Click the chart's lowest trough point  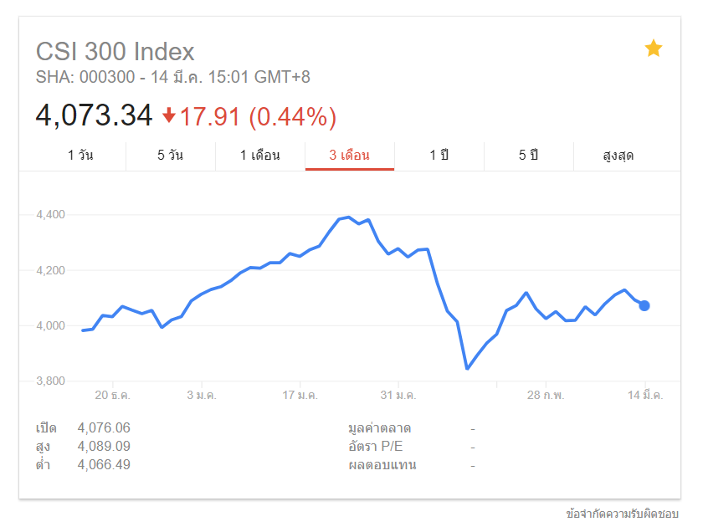pyautogui.click(x=467, y=368)
